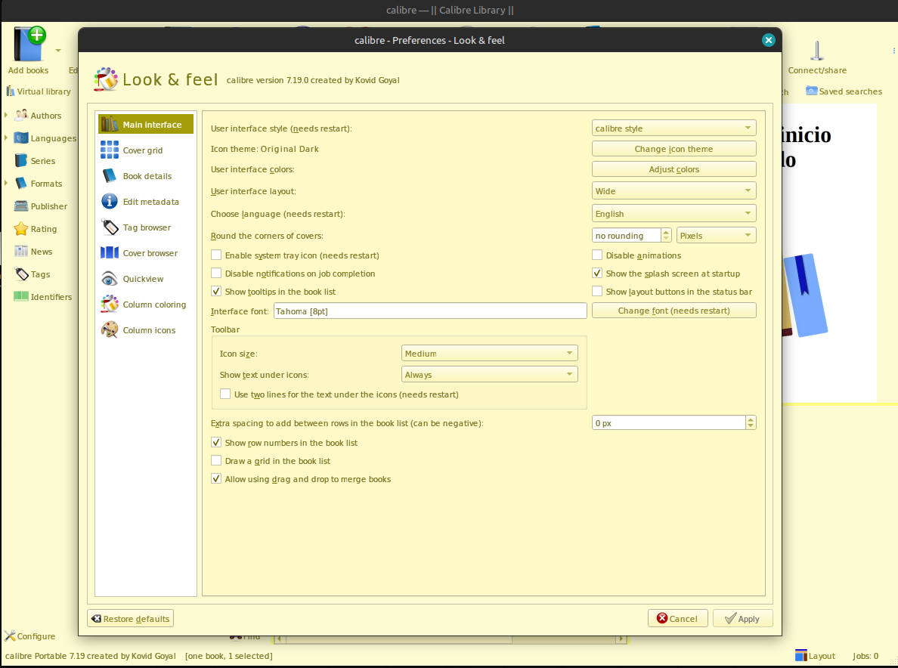Click the extra row spacing px stepper

tap(751, 422)
